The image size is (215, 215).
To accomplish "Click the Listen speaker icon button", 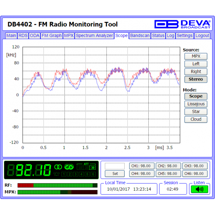I will point(199,189).
